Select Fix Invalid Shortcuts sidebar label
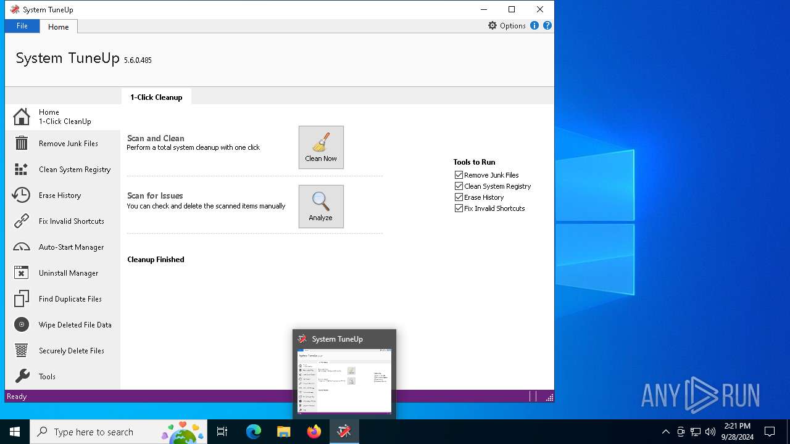Viewport: 790px width, 444px height. 72,221
